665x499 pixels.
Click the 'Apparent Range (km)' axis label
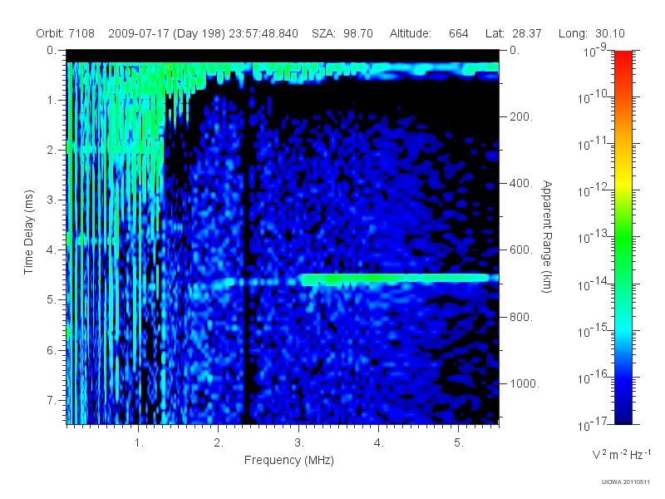[x=547, y=236]
